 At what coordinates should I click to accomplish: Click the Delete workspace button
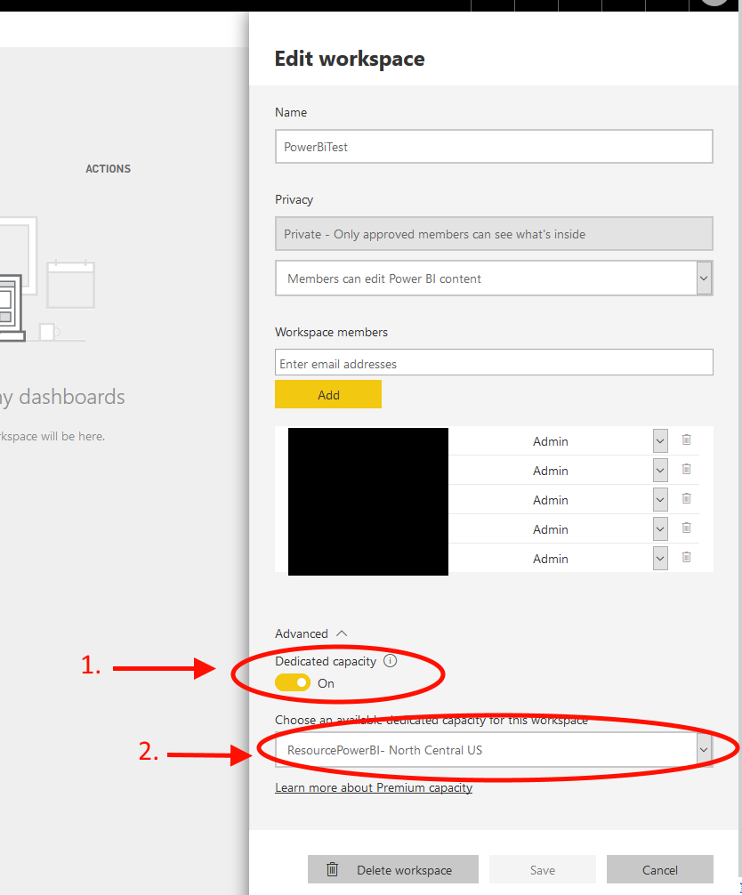point(392,869)
